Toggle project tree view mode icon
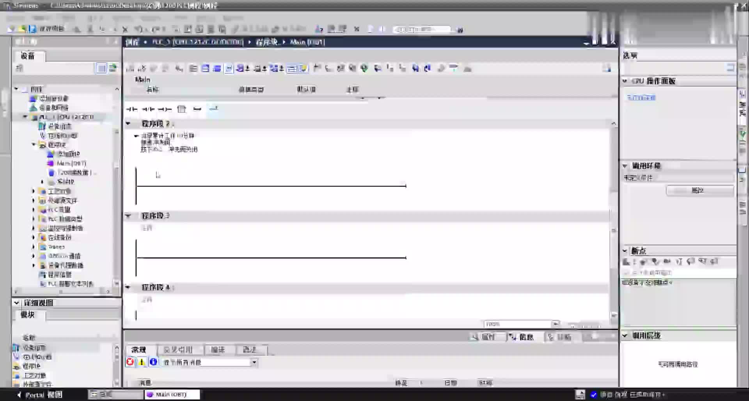749x401 pixels. tap(101, 68)
